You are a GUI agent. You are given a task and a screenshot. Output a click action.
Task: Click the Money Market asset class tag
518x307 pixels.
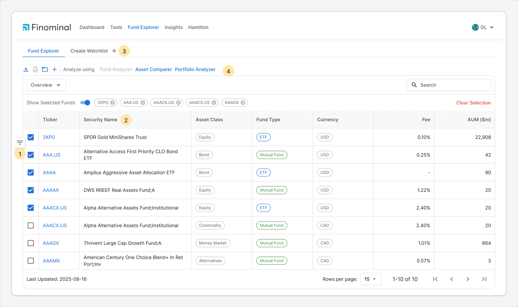(x=213, y=243)
